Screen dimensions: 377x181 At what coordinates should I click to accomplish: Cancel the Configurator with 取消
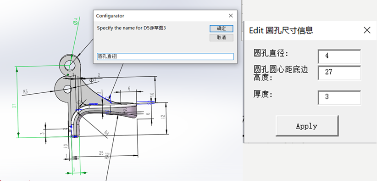pos(221,38)
